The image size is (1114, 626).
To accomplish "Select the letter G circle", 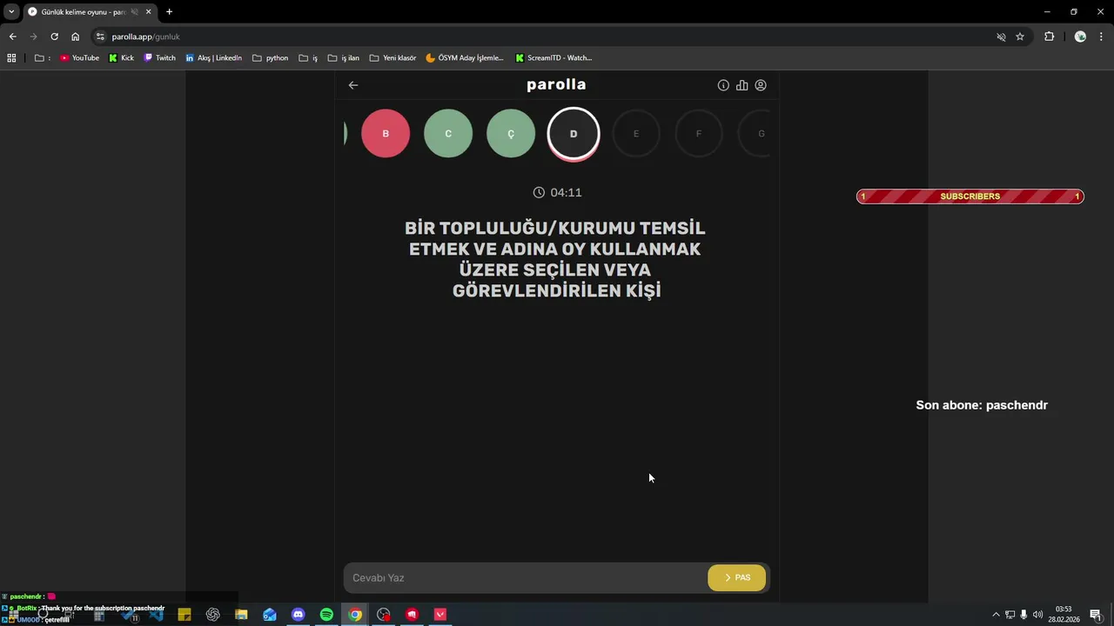I will tap(755, 134).
